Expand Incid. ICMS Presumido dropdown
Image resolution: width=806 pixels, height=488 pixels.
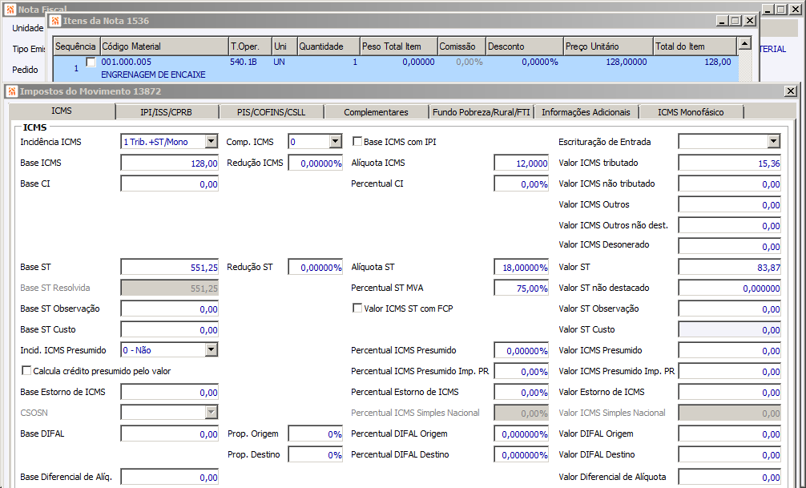pos(212,350)
